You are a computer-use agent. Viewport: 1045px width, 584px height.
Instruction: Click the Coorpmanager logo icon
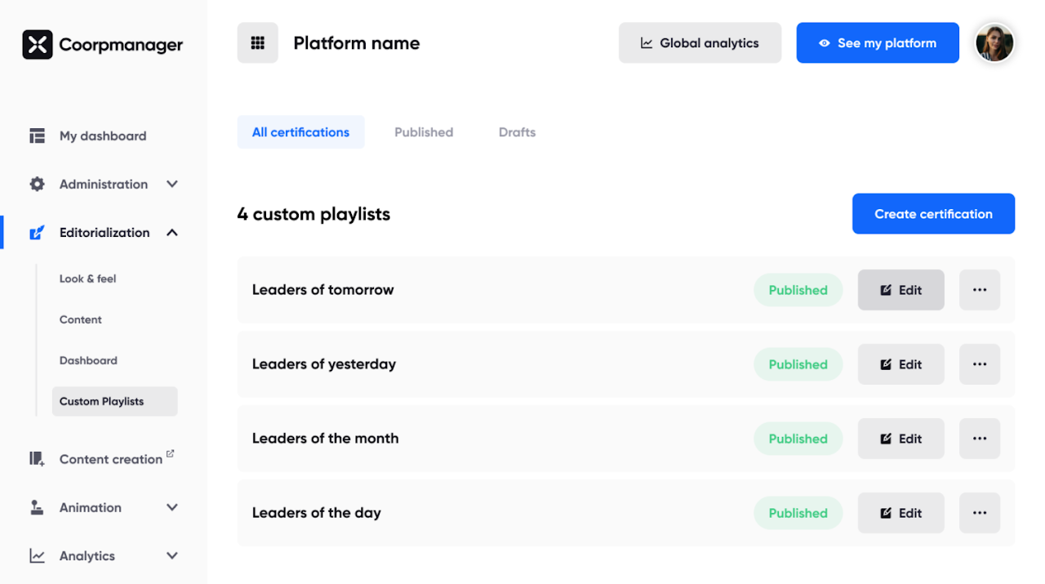[x=38, y=45]
